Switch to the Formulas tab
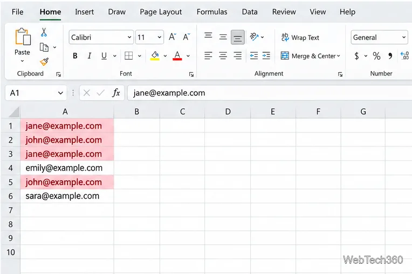Viewport: 412px width, 274px height. 212,12
